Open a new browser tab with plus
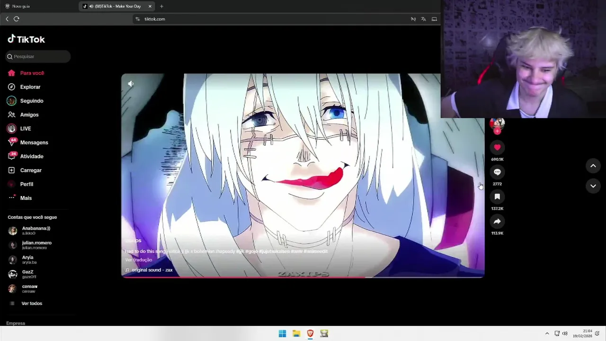This screenshot has width=606, height=341. [x=161, y=6]
